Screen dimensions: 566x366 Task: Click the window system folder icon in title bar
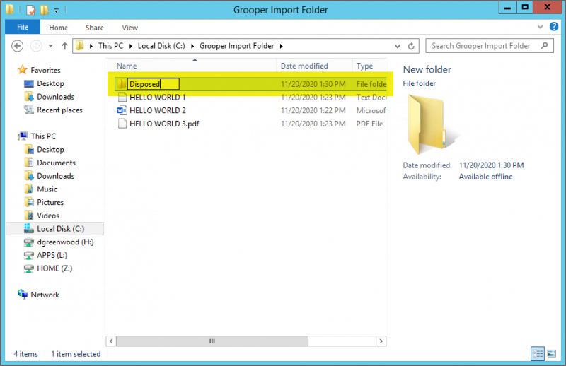pyautogui.click(x=10, y=10)
